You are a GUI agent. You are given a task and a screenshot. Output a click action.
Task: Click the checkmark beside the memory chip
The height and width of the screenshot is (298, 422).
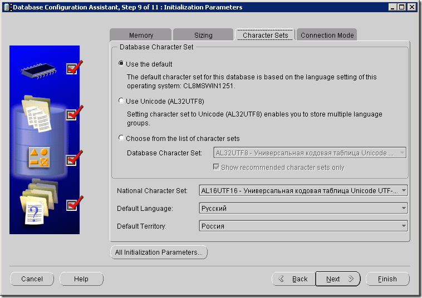pos(74,67)
